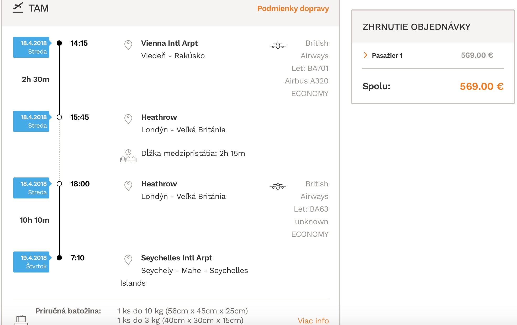Image resolution: width=517 pixels, height=325 pixels.
Task: Click the TAM departure plane icon
Action: tap(18, 8)
